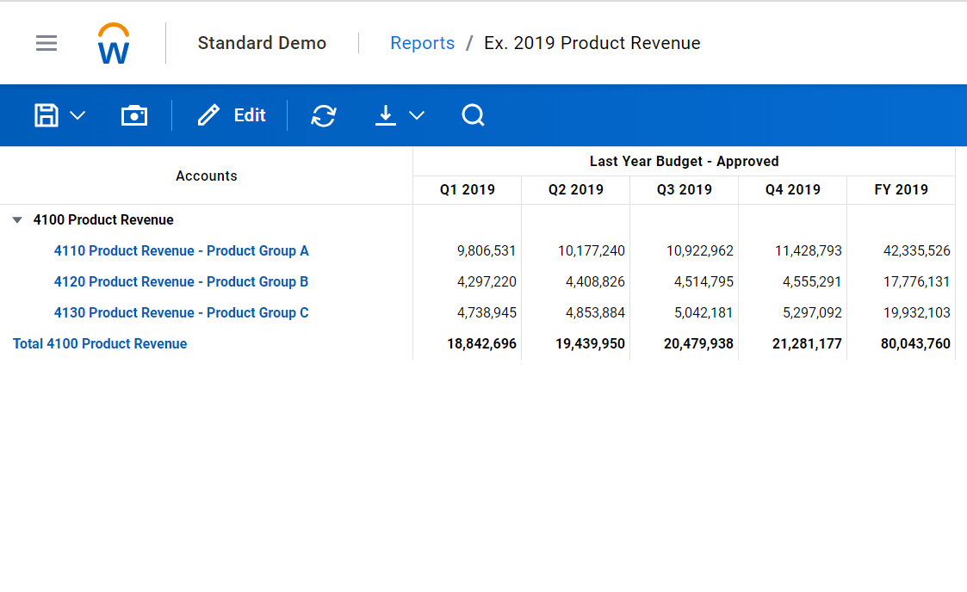Click the Save disk icon
The height and width of the screenshot is (592, 967).
pyautogui.click(x=46, y=115)
